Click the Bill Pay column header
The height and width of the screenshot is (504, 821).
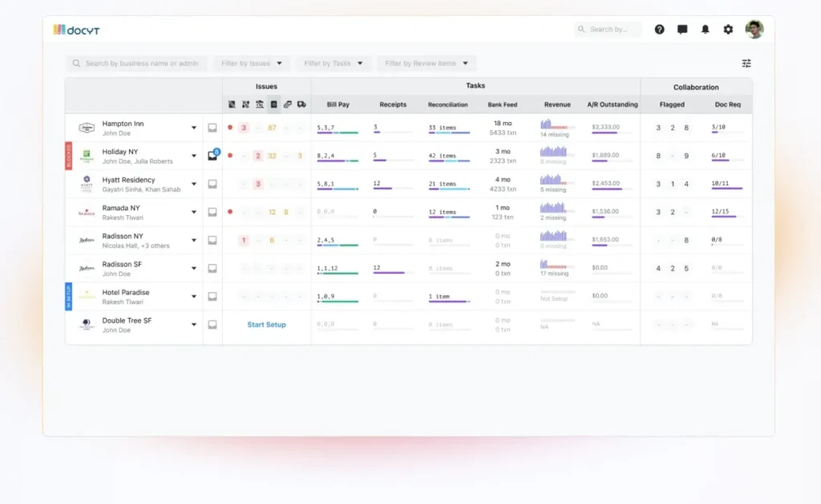click(x=338, y=104)
